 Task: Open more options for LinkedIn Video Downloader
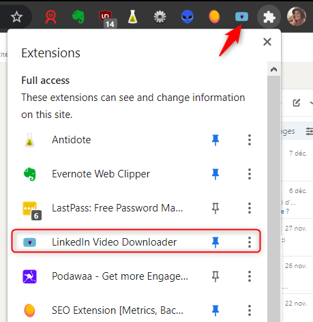250,242
